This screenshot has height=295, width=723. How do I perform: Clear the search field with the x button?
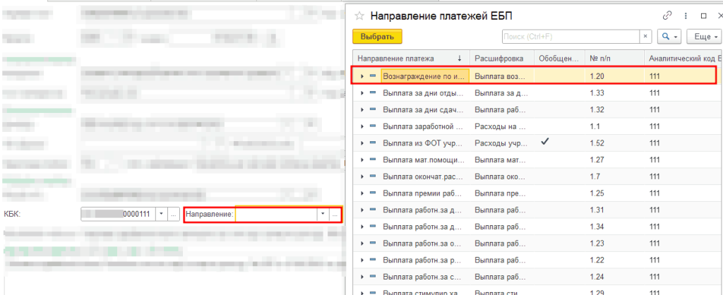[x=645, y=37]
